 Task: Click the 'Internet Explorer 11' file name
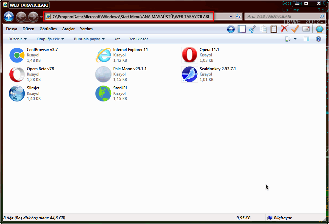click(x=130, y=50)
